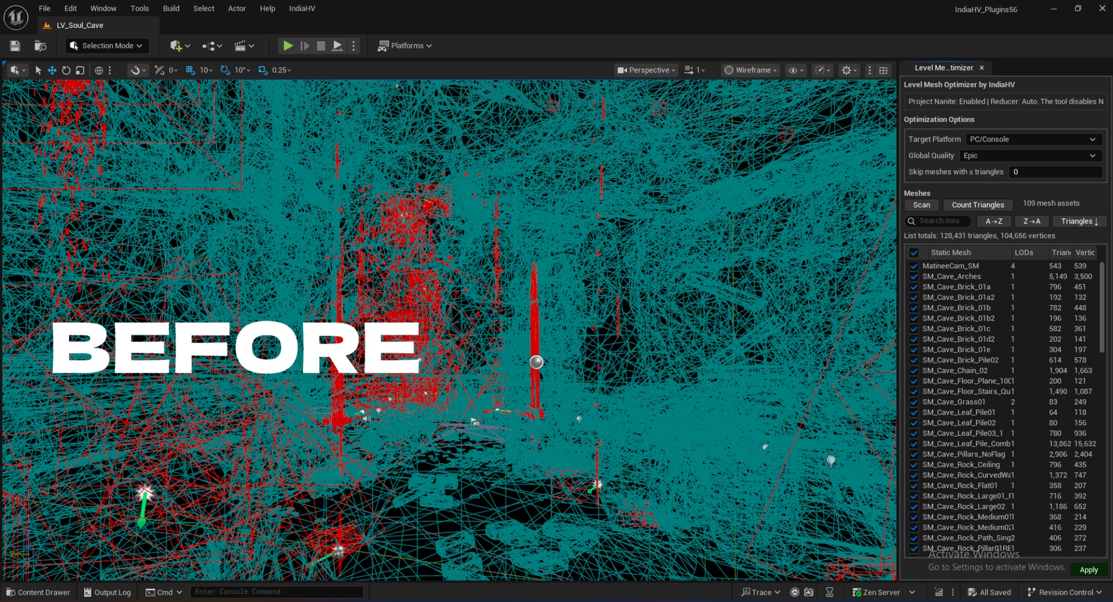The image size is (1113, 602).
Task: Open the IndiaHV menu
Action: [302, 9]
